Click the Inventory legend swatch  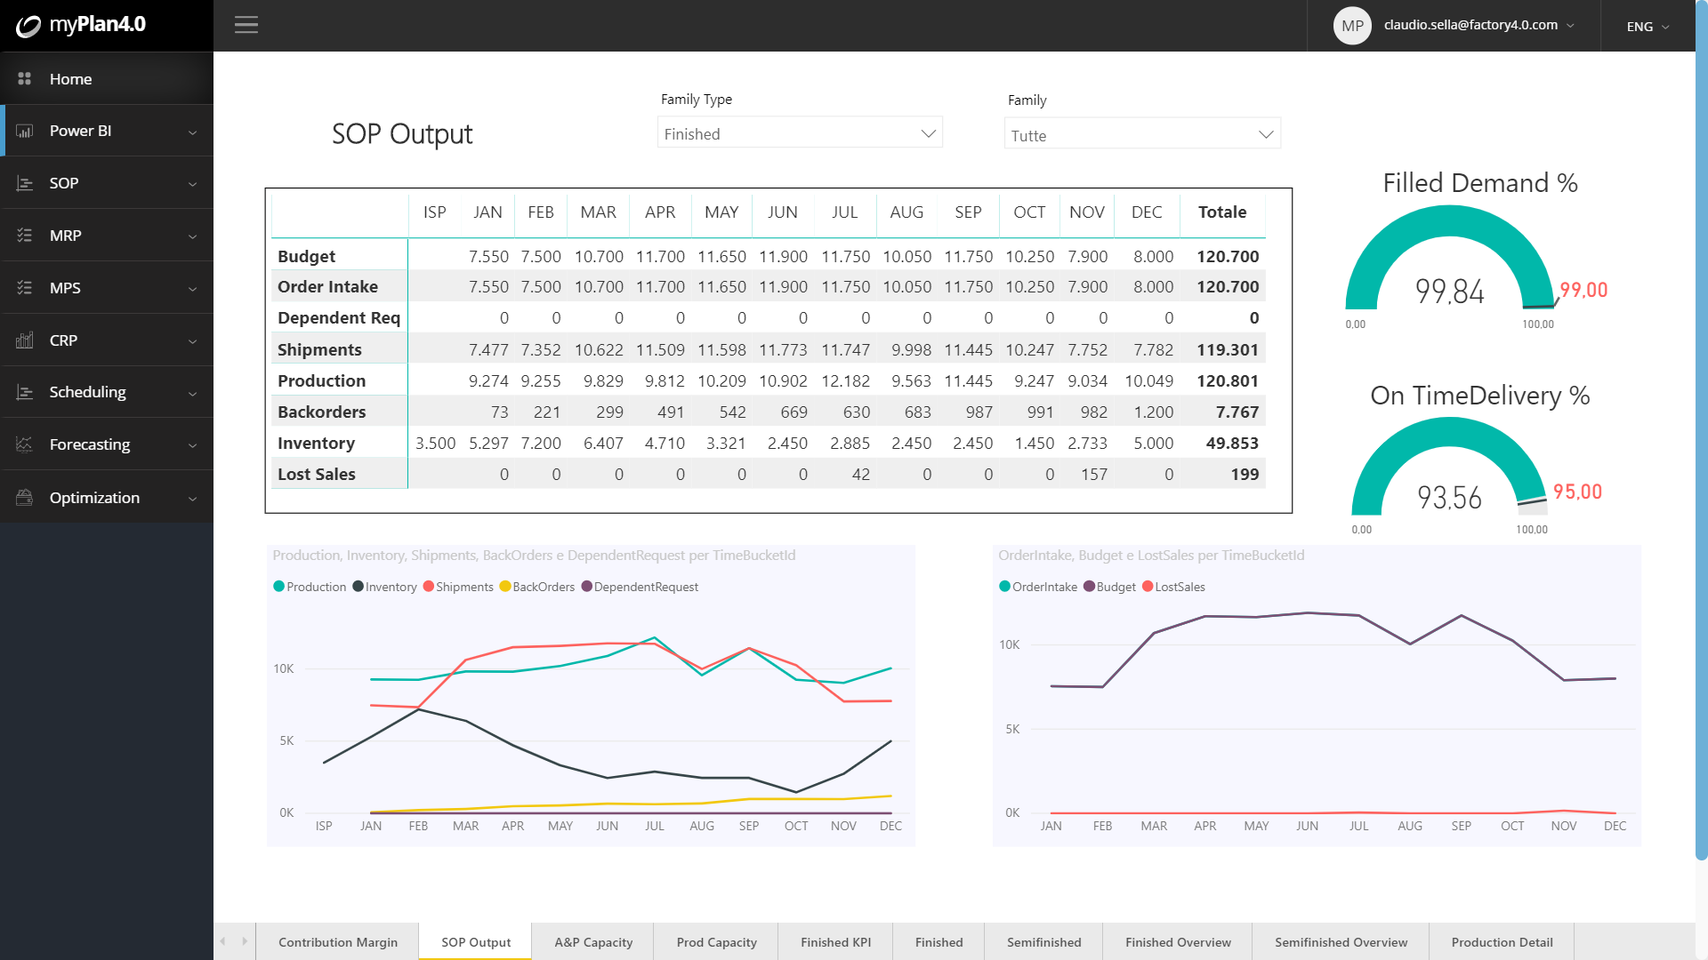358,587
